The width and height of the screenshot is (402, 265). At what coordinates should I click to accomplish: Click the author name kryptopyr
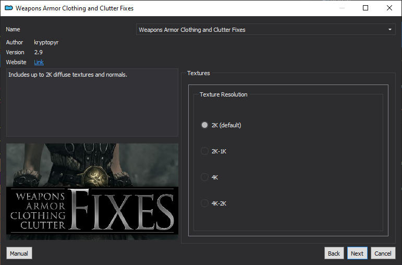coord(46,42)
